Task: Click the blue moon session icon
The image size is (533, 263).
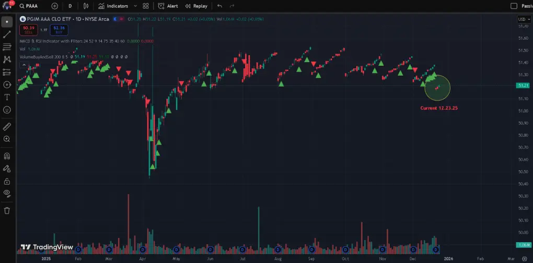Action: (115, 19)
